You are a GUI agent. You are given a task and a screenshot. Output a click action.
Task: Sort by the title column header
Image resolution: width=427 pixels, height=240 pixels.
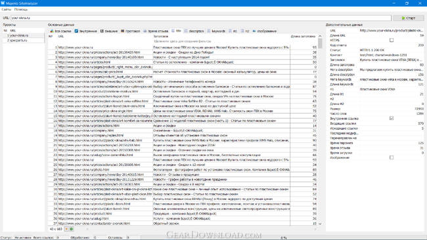[221, 36]
